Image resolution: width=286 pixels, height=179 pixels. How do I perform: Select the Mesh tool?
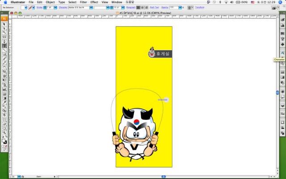point(4,94)
